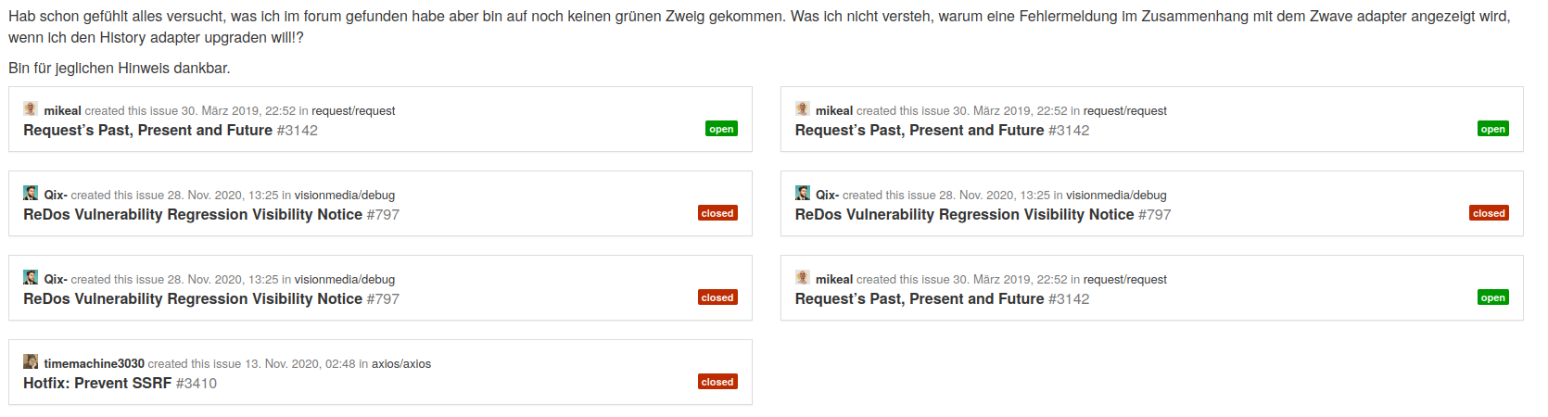
Task: Click timemachine3030's avatar picture
Action: 31,362
